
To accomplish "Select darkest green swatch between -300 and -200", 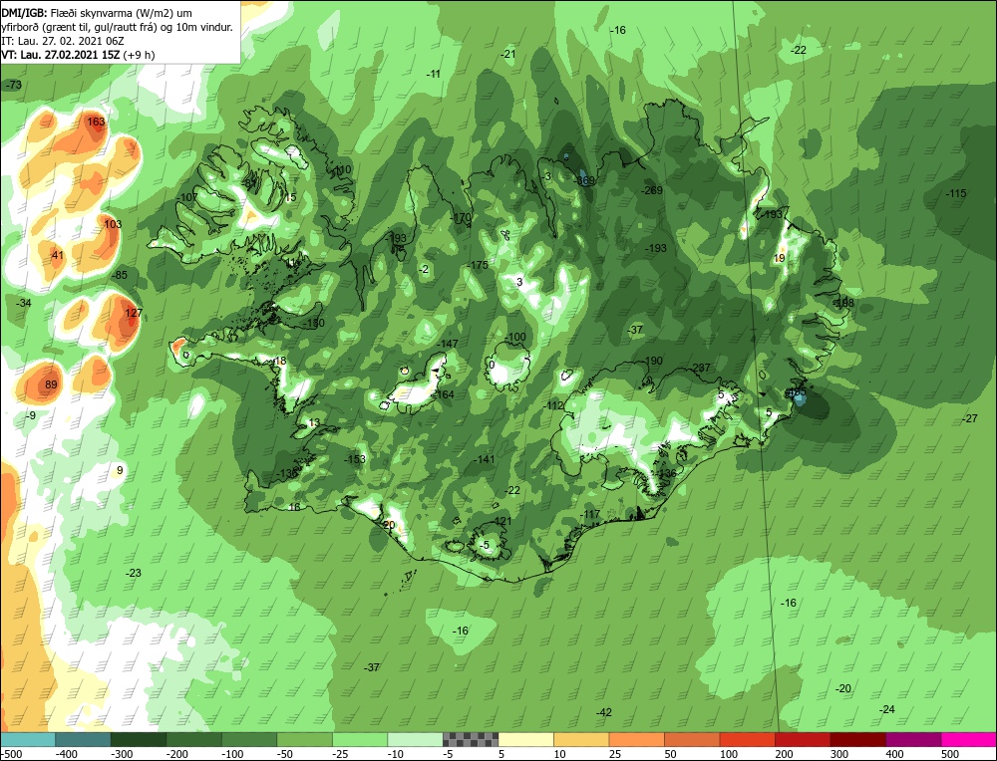I will (x=139, y=739).
